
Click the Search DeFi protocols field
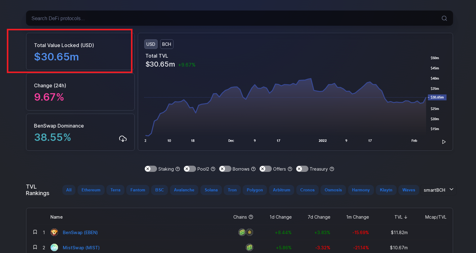tap(240, 18)
